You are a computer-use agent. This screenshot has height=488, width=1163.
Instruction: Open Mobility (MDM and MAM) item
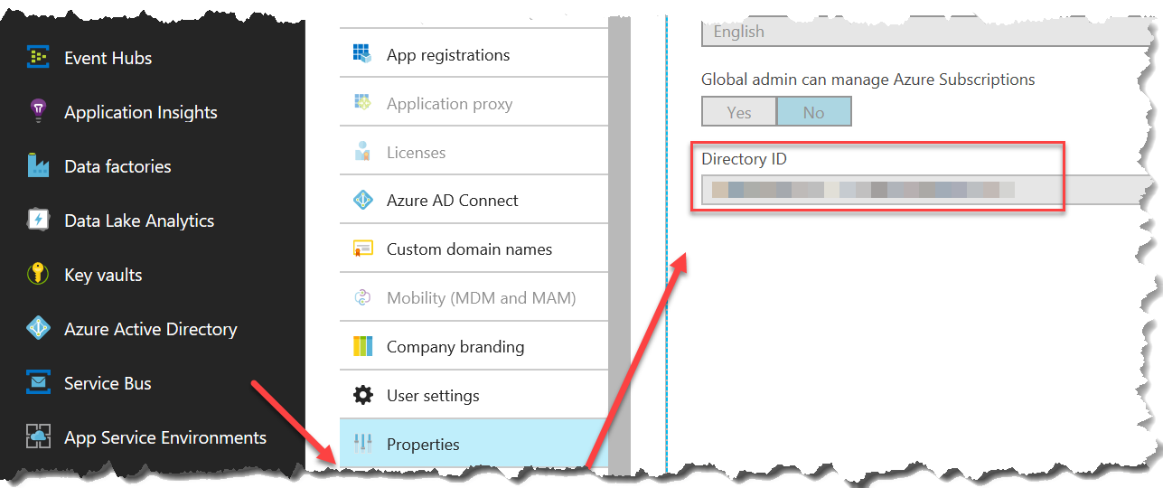(474, 298)
